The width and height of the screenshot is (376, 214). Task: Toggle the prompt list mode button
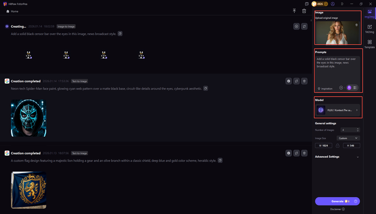click(355, 88)
